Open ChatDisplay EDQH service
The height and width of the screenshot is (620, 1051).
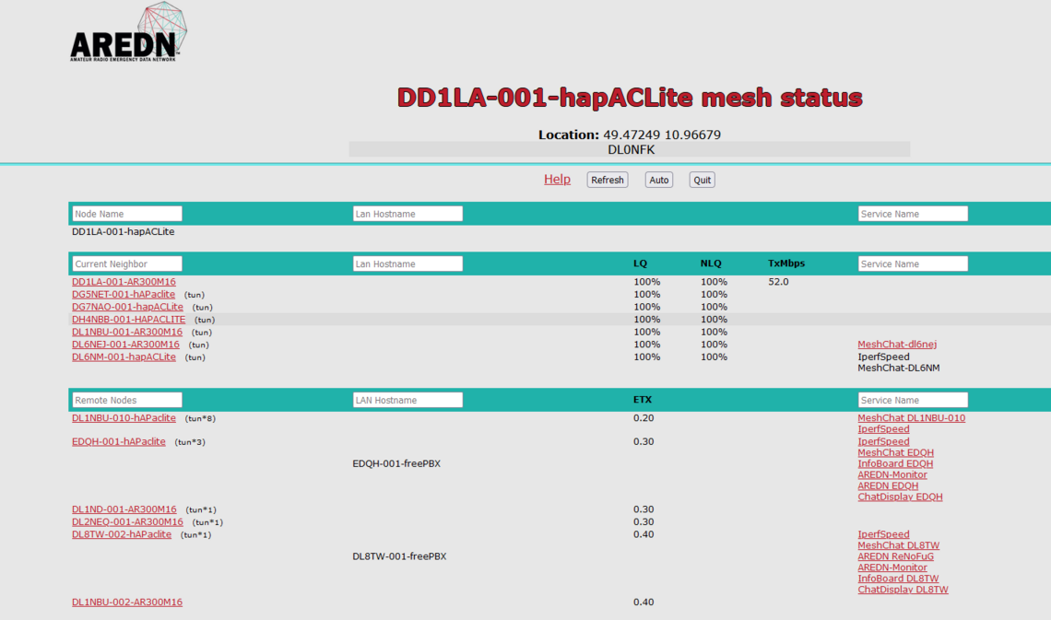900,497
